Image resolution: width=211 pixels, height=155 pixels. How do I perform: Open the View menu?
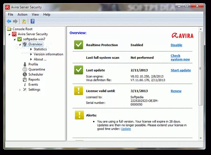pyautogui.click(x=35, y=14)
